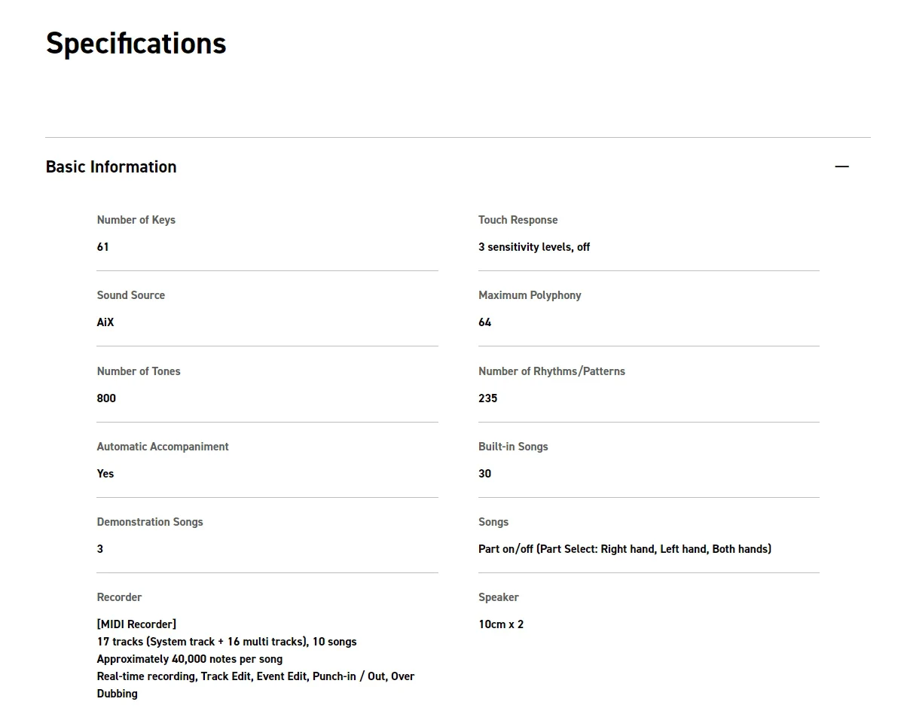Select the Number of Rhythms/Patterns label
Viewport: 904px width, 711px height.
pos(551,371)
